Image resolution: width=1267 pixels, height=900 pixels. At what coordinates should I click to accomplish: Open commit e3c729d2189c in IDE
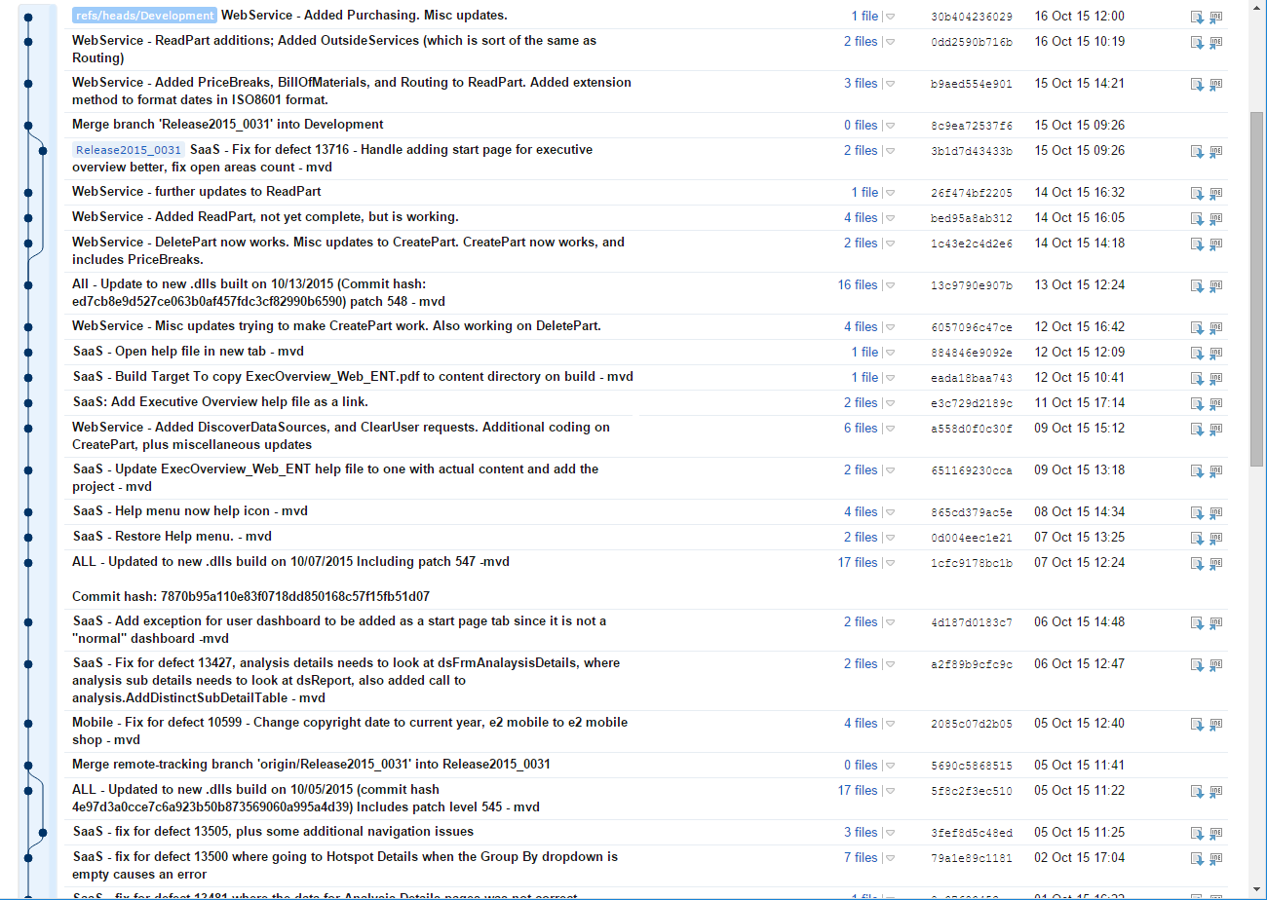tap(1215, 404)
